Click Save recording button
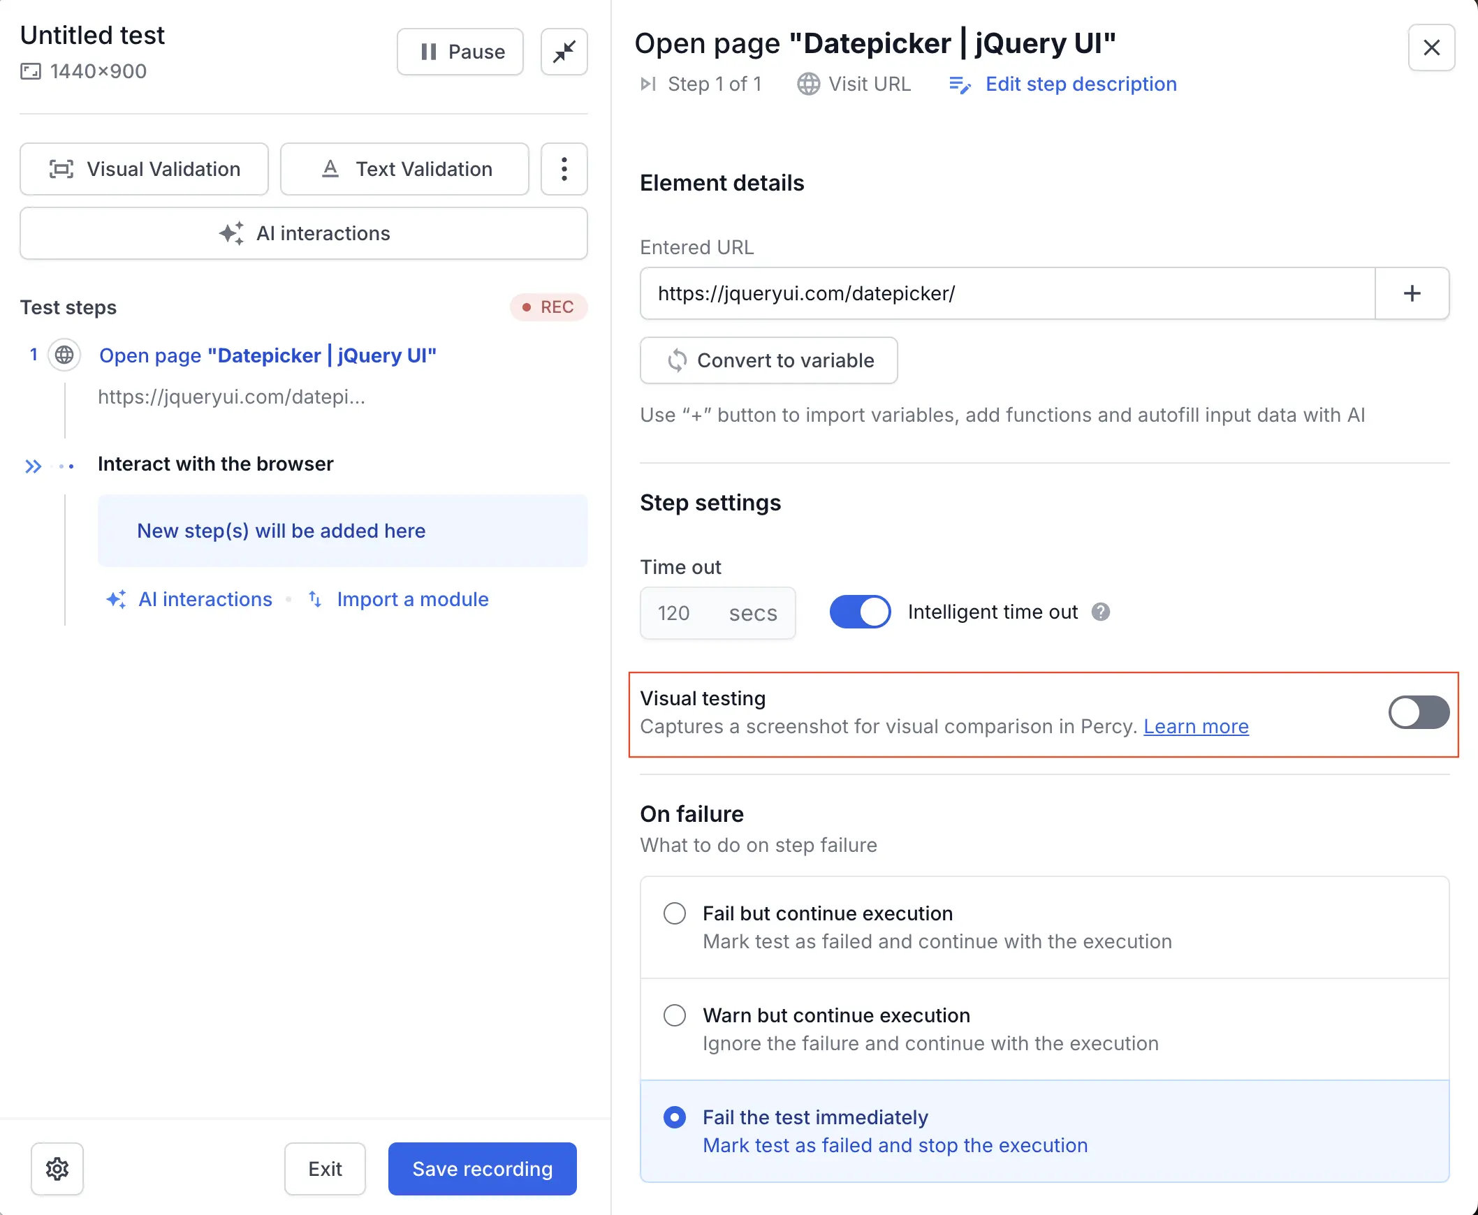The height and width of the screenshot is (1215, 1478). click(482, 1168)
